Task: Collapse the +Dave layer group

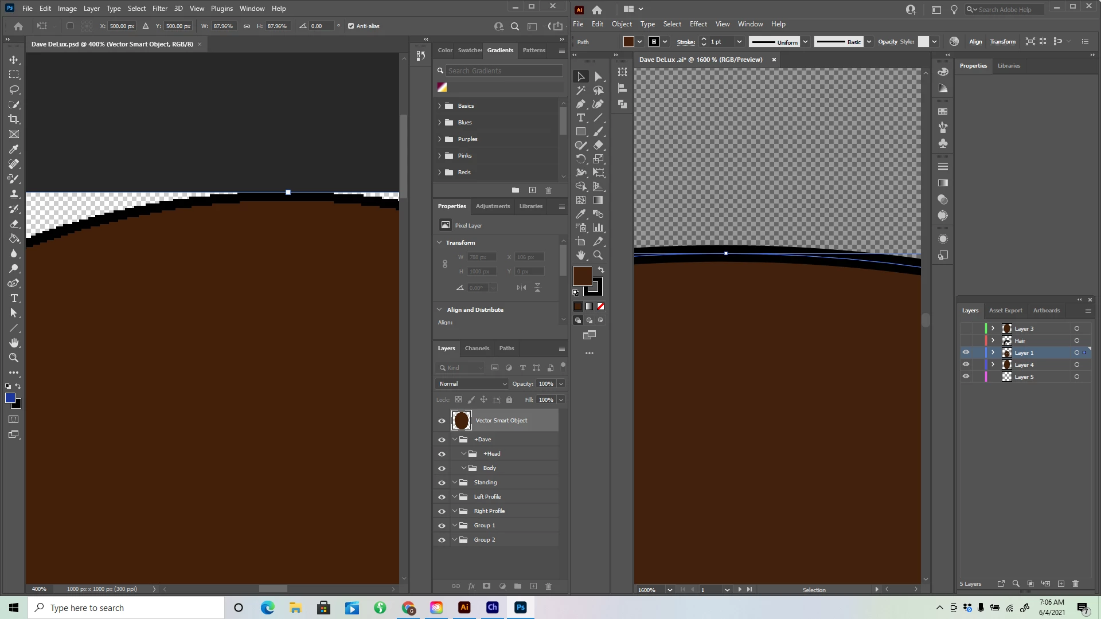Action: coord(455,440)
